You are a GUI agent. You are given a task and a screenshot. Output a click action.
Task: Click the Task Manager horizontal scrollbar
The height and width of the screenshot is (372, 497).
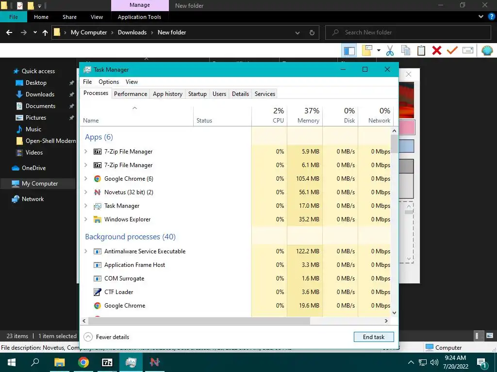coord(199,321)
